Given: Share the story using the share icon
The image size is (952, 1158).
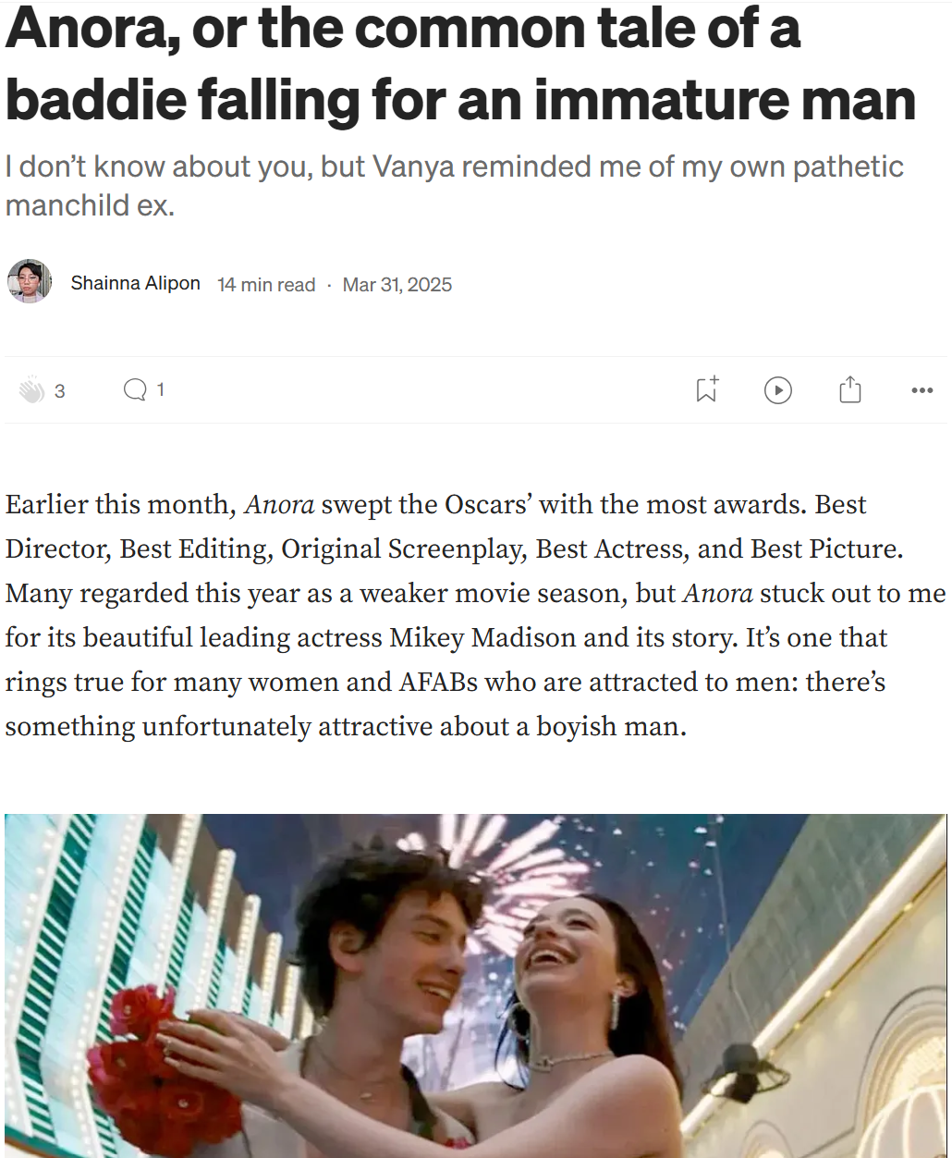Looking at the screenshot, I should (850, 390).
